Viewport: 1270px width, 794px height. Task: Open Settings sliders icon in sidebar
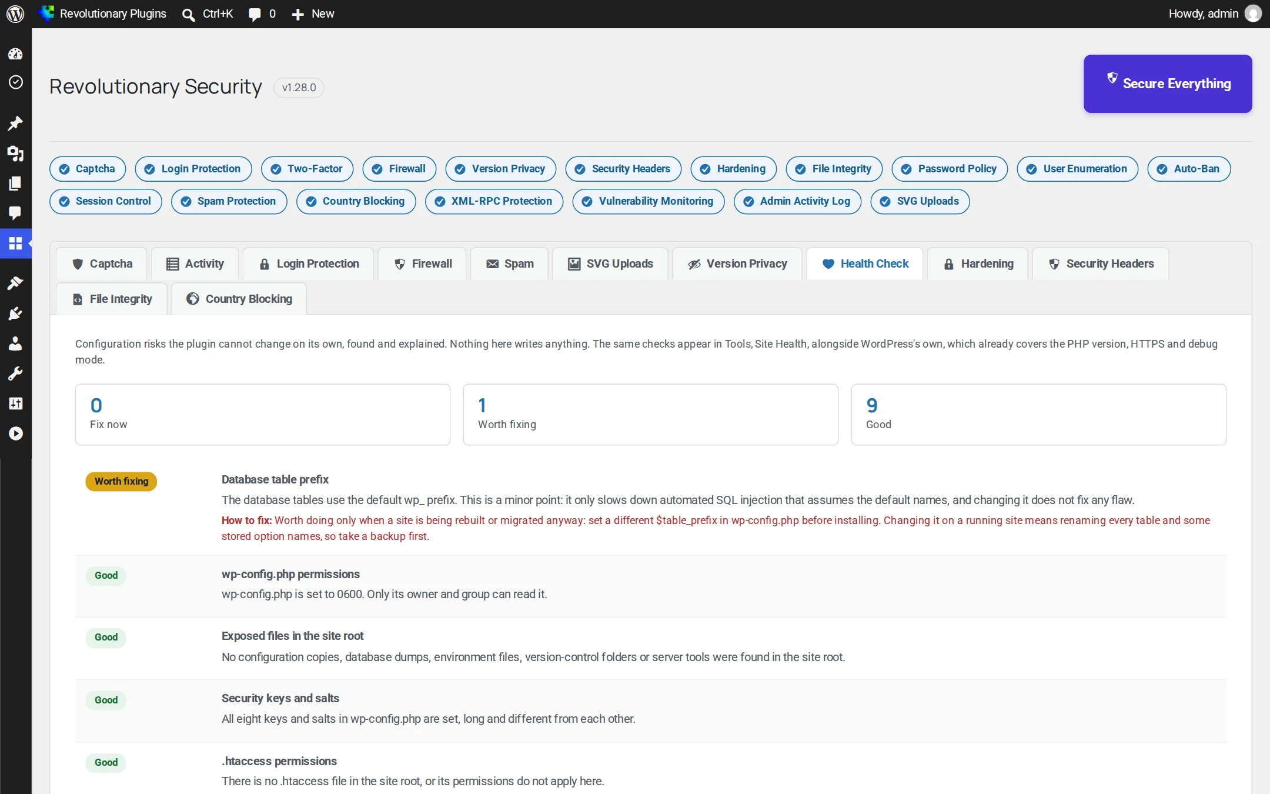[15, 403]
